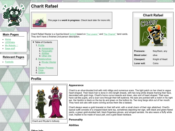This screenshot has height=131, width=175.
Task: Click the infobox title Charit Rafael
Action: click(x=153, y=15)
